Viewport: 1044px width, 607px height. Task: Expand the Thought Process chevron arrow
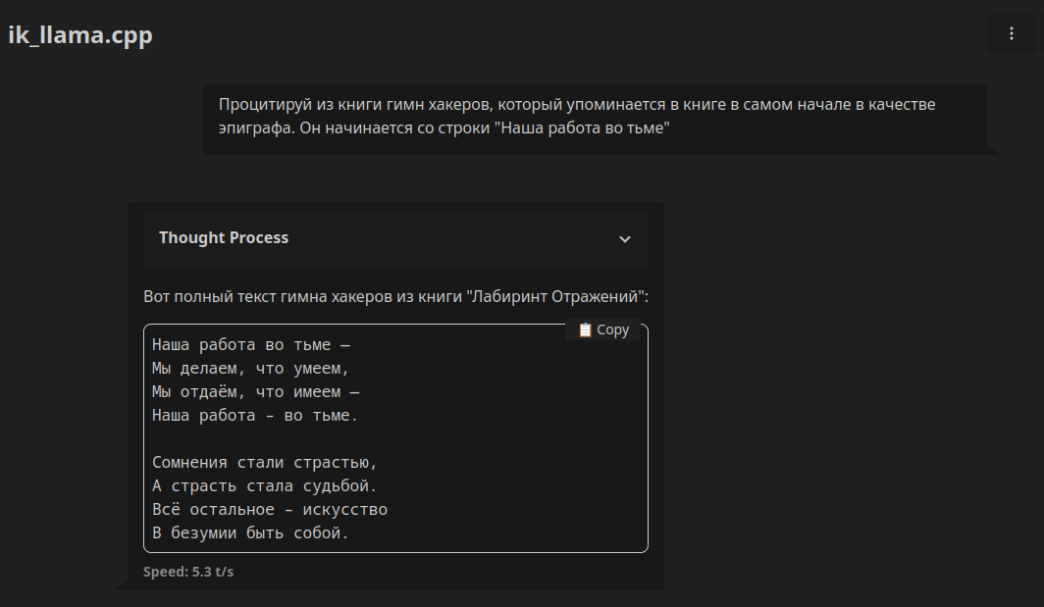coord(625,238)
